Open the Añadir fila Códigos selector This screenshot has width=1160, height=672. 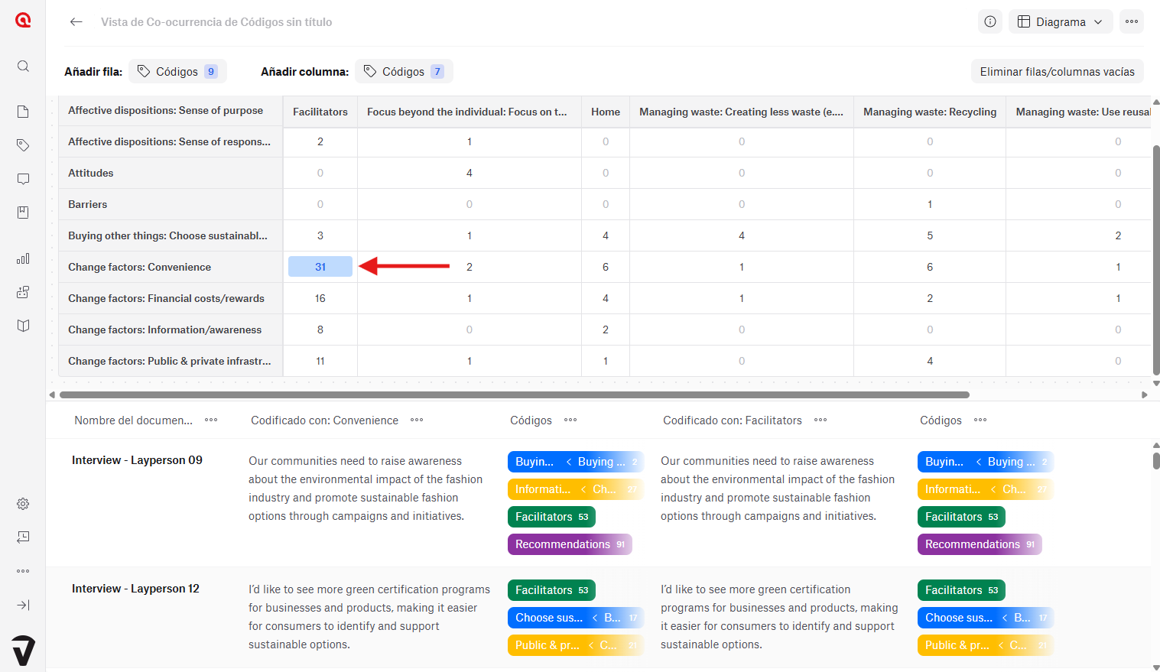177,71
